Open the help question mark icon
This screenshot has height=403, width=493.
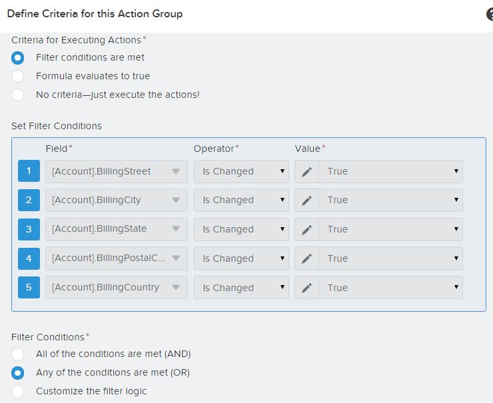coord(490,14)
